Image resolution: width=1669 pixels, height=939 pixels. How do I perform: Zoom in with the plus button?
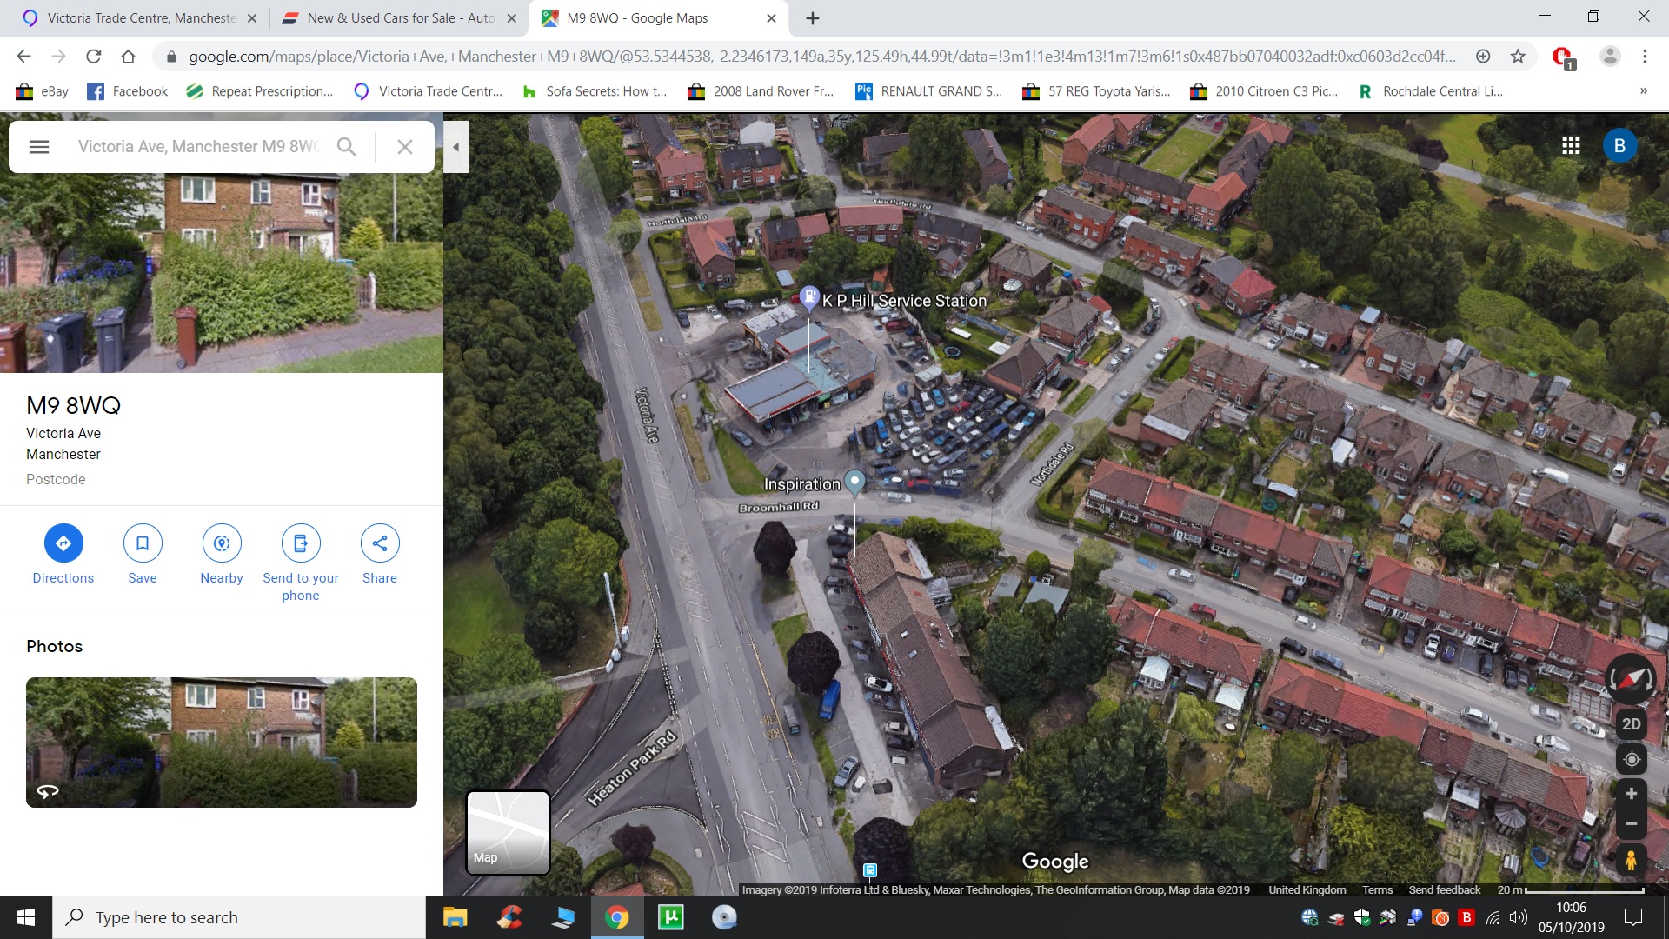pos(1631,794)
